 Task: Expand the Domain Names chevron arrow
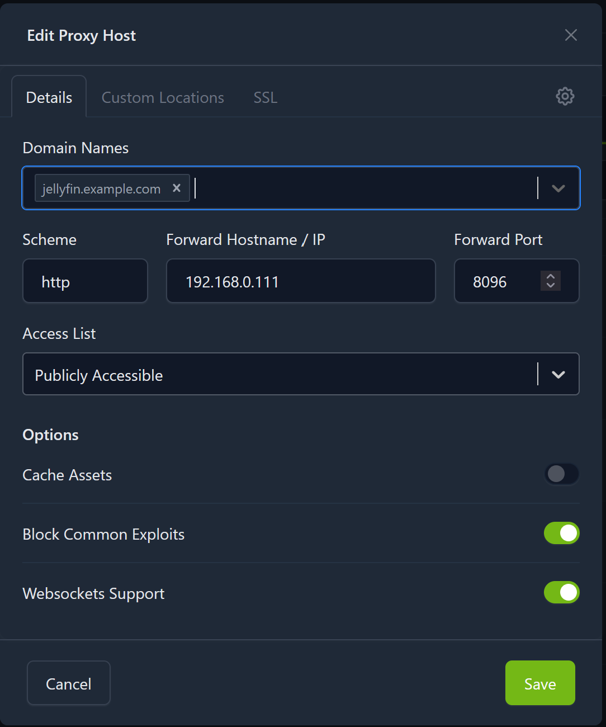coord(558,188)
